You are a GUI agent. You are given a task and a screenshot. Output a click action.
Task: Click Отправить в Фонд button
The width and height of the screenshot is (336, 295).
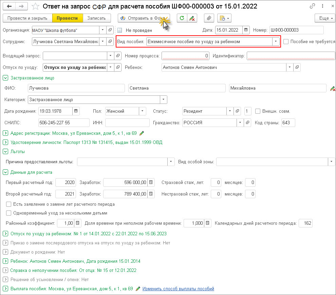(144, 18)
